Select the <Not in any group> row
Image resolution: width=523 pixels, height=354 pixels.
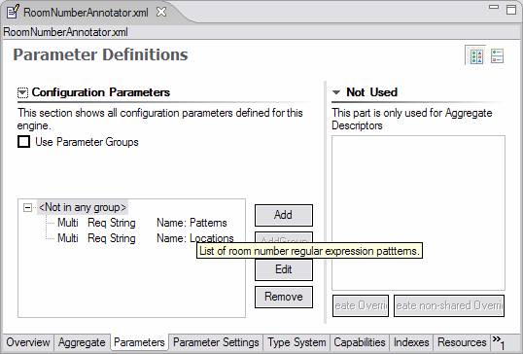tap(83, 207)
